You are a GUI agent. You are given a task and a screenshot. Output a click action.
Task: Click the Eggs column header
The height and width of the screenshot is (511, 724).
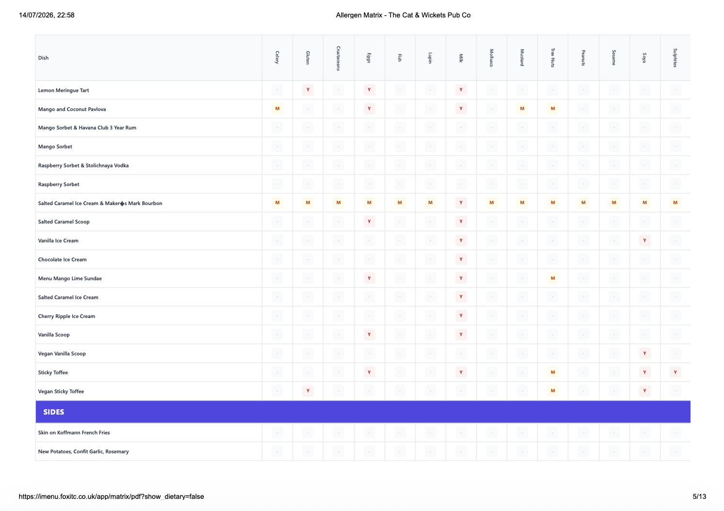pos(369,58)
